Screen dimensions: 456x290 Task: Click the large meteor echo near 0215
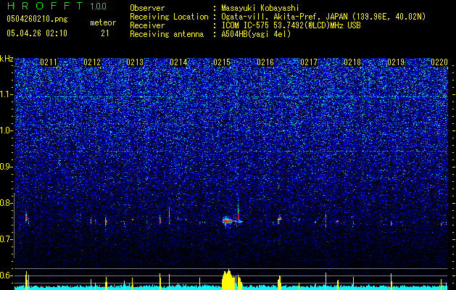(232, 221)
